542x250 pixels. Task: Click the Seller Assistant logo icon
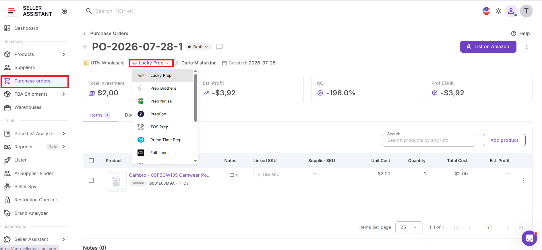[x=12, y=11]
